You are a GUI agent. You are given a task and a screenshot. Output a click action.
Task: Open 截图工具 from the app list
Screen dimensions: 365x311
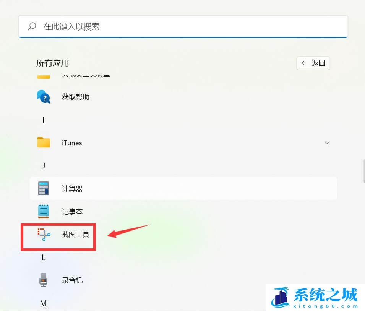75,235
